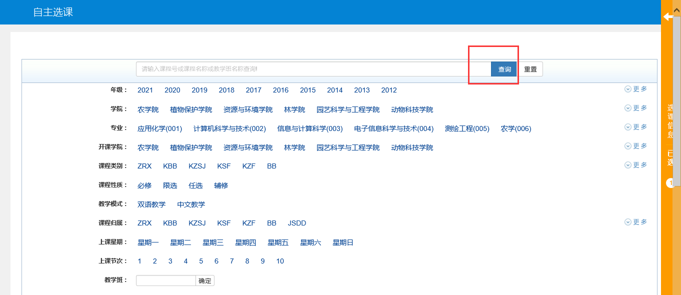Filter by 计算机科学与技术(002) major

click(x=229, y=129)
